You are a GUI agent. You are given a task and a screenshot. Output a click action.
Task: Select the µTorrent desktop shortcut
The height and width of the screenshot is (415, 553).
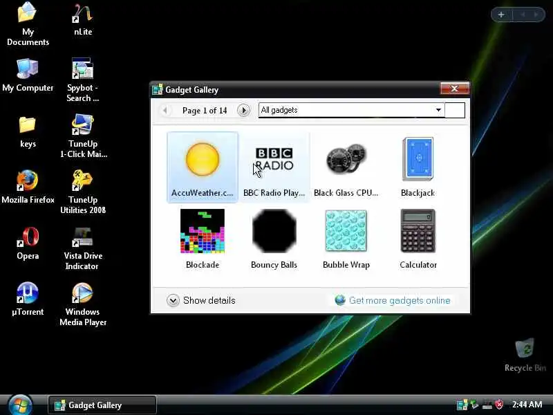(x=28, y=299)
